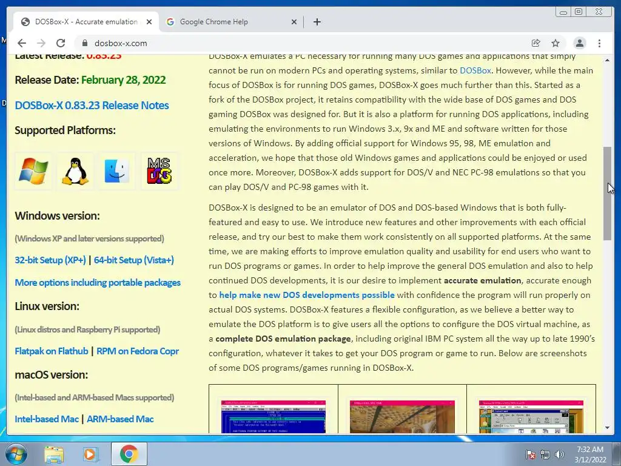Go back with Chrome's back arrow

tap(22, 43)
